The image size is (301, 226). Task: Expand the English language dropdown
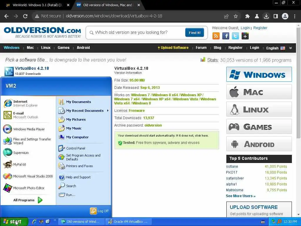click(279, 48)
